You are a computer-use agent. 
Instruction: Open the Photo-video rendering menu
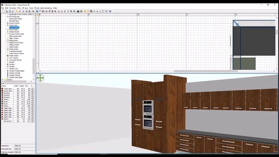43,8
